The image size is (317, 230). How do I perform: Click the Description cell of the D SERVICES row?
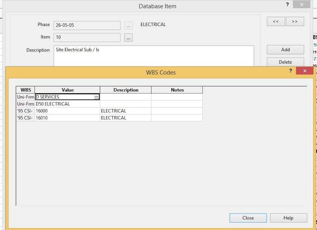coord(126,97)
